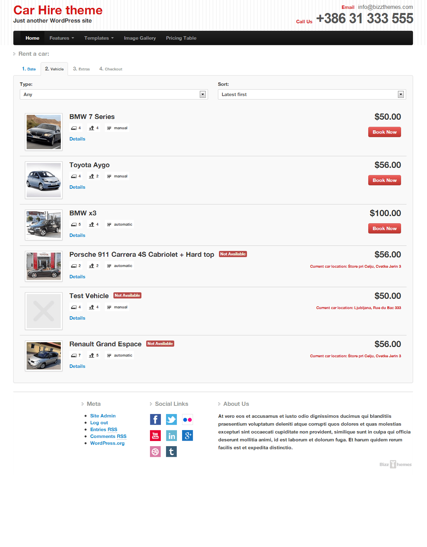Click the doors icon for Toyota Aygo
The image size is (427, 547).
click(x=74, y=176)
